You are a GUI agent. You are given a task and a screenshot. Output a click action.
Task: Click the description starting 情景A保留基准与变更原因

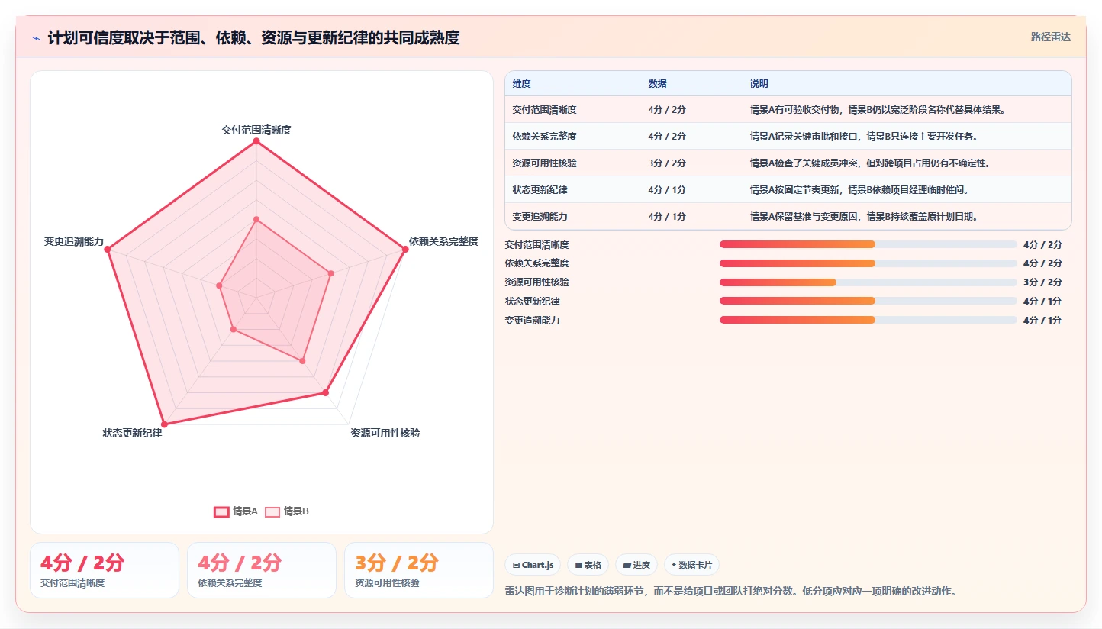pos(864,217)
